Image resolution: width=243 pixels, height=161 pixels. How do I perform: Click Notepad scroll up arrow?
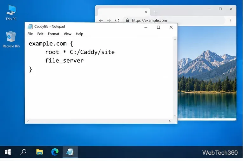point(175,40)
